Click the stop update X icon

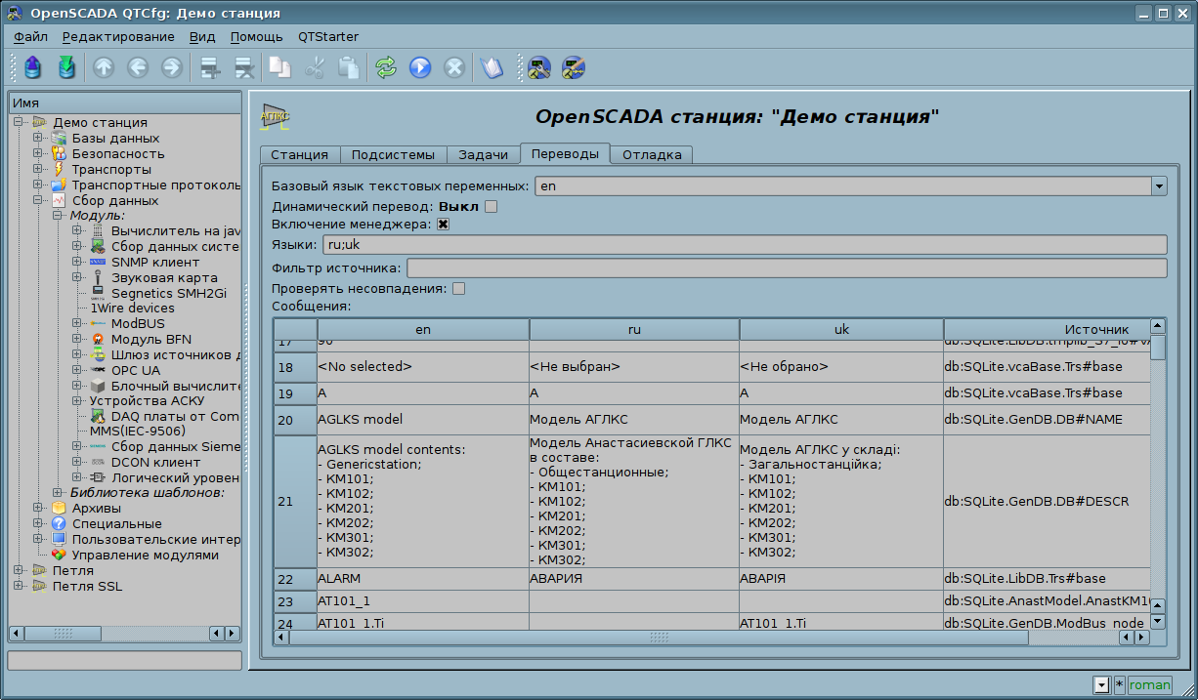coord(454,67)
